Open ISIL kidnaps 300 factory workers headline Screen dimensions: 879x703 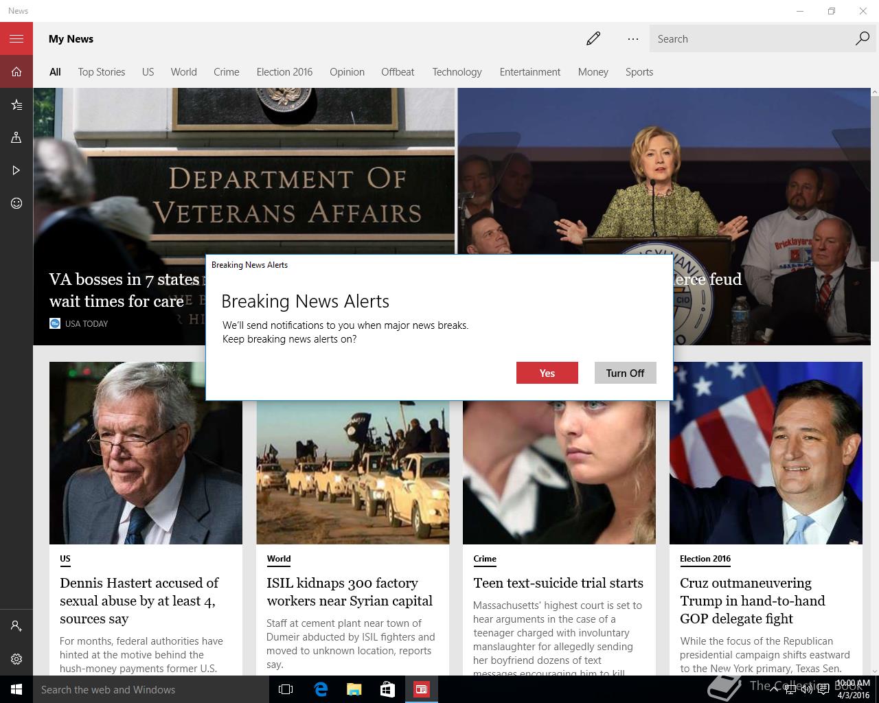point(350,592)
